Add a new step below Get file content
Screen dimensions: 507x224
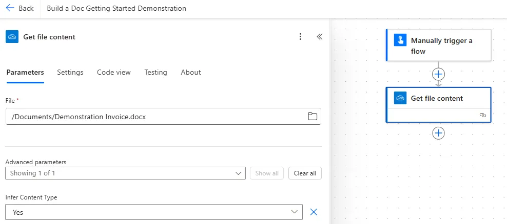(x=438, y=133)
